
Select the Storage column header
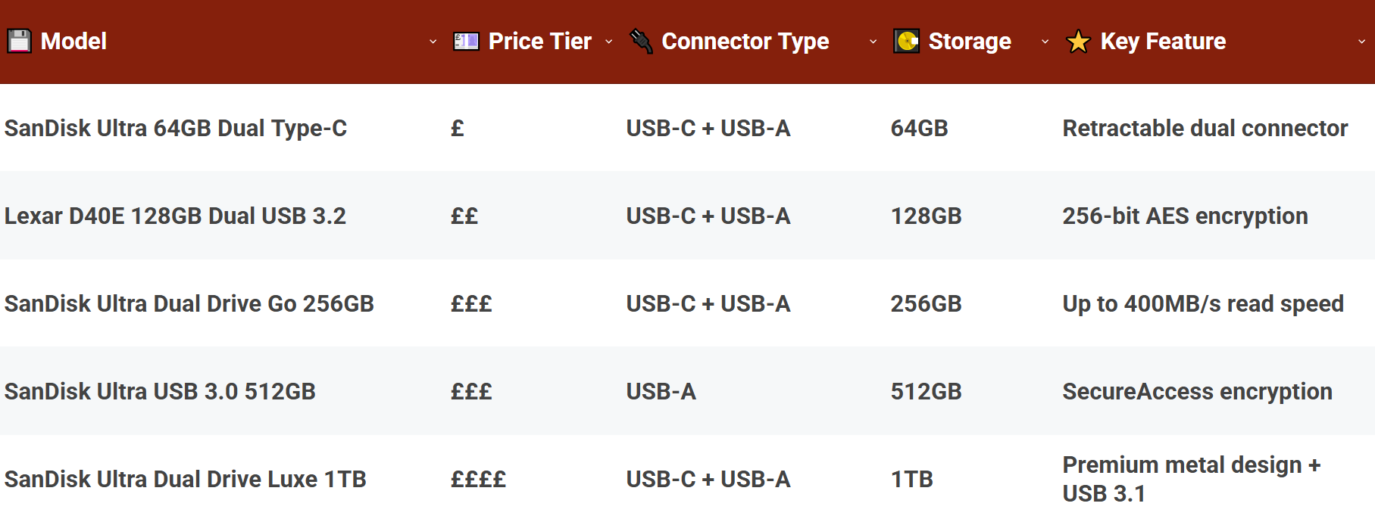click(970, 41)
